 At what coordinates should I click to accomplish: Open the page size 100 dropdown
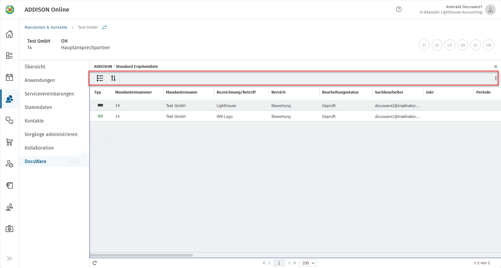tap(308, 263)
